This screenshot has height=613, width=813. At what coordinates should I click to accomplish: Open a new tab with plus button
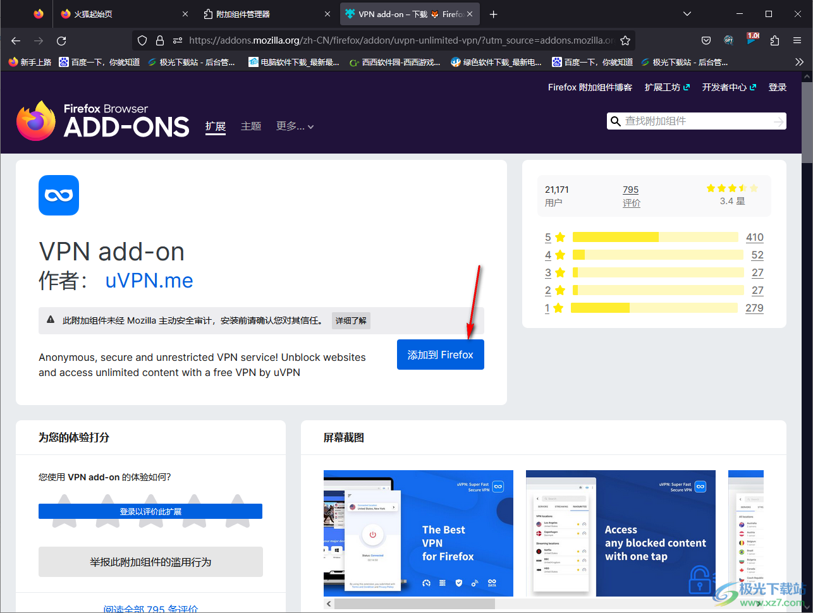click(x=494, y=14)
